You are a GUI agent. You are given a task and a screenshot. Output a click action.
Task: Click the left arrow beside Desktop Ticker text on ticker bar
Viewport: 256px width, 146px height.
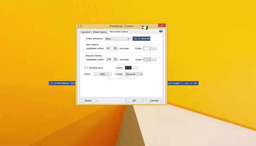tap(55, 83)
